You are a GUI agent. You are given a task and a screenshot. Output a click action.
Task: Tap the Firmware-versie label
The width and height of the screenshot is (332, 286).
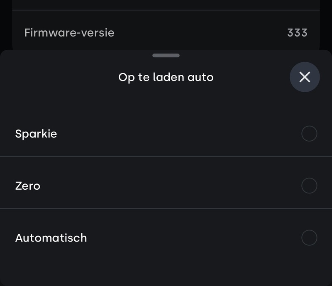69,32
